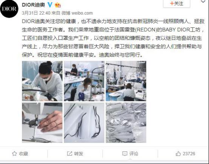Expand the post options chevron
209x164 pixels.
[203, 2]
